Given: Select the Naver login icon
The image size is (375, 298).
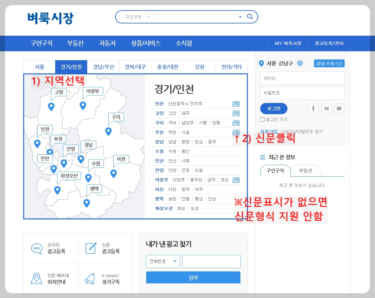Looking at the screenshot, I should 326,108.
